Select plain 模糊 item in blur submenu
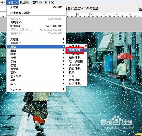 [x=76, y=73]
